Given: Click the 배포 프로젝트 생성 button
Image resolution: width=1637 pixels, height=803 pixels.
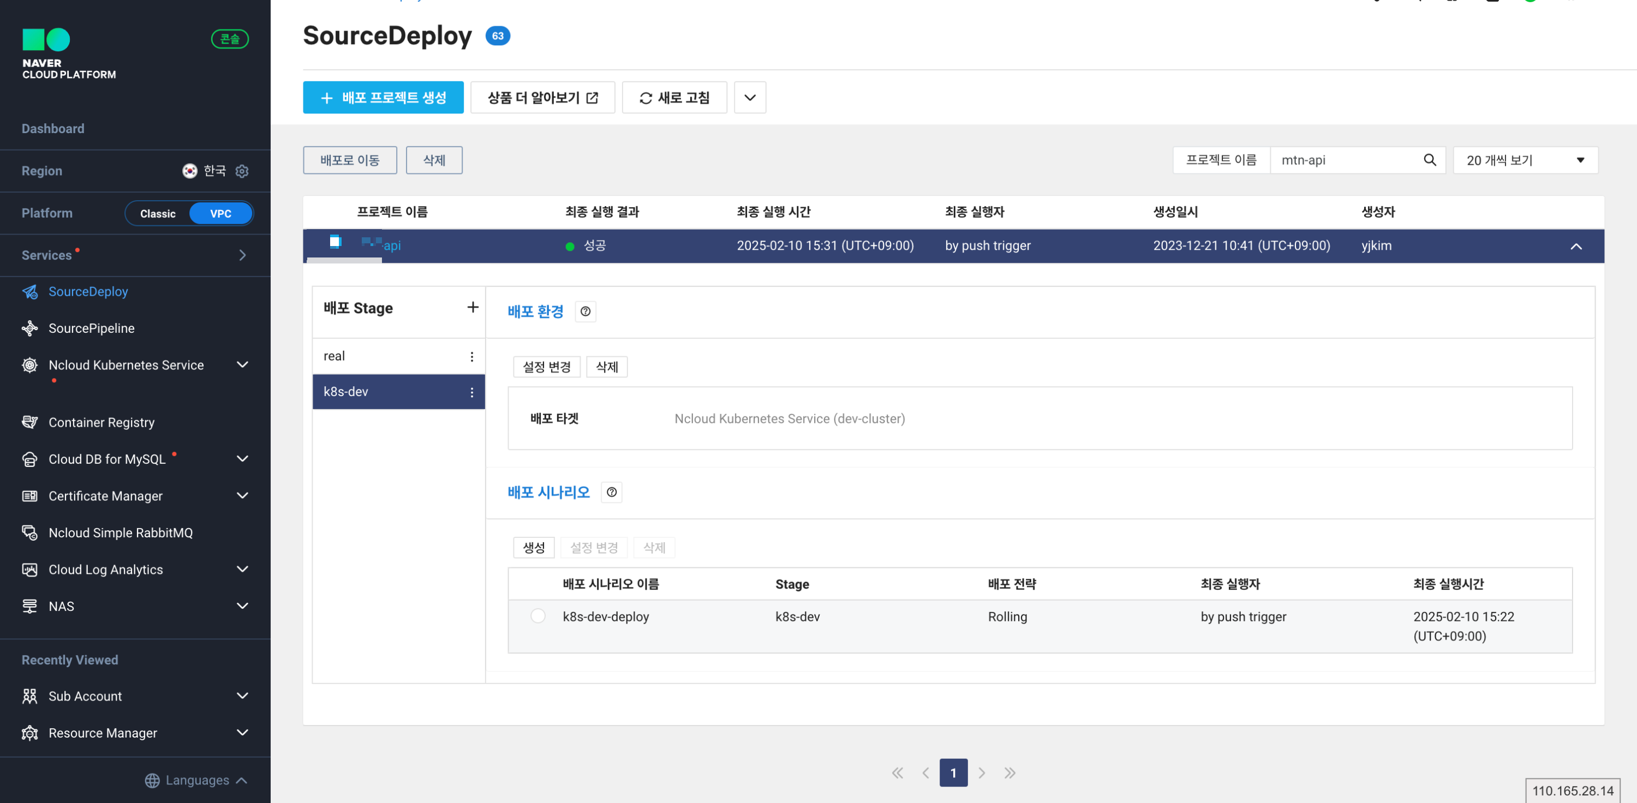Looking at the screenshot, I should coord(383,98).
